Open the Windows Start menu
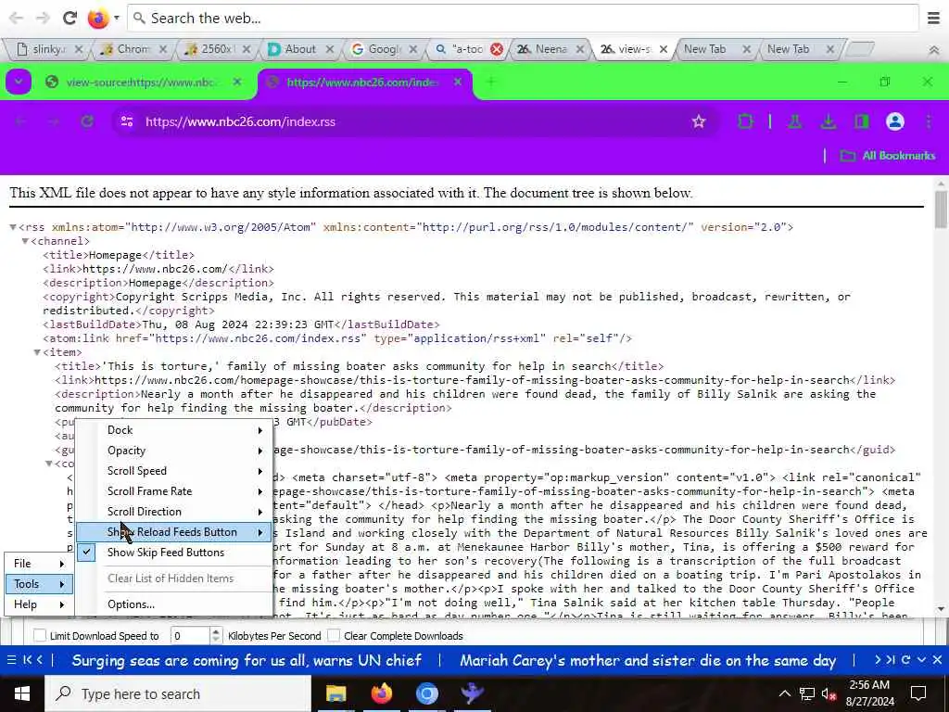 click(x=22, y=693)
